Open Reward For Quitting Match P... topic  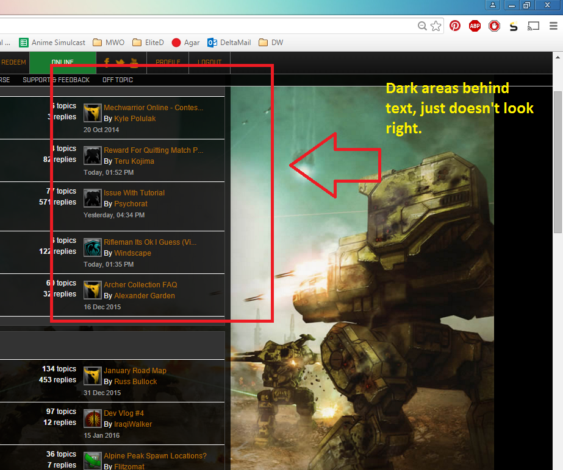tap(153, 150)
